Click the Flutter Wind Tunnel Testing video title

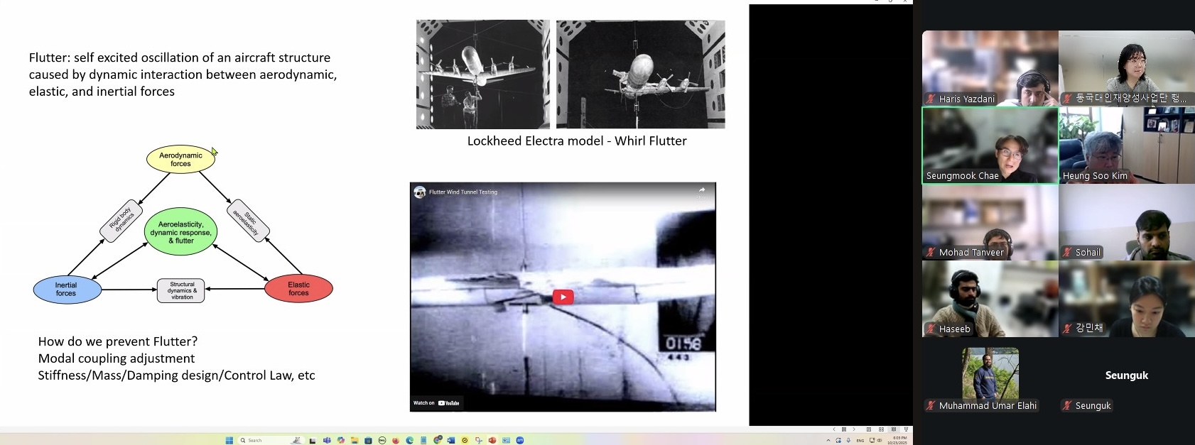pos(463,192)
